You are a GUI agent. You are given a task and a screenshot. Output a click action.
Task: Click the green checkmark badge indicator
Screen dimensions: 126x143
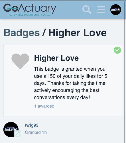point(117,50)
